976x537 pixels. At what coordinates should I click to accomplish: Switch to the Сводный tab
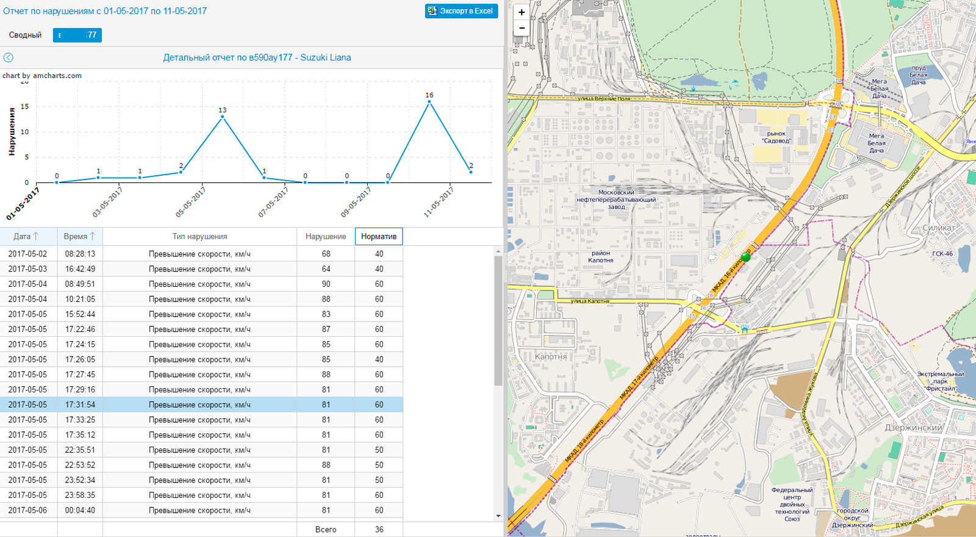tap(25, 35)
